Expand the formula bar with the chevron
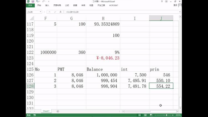 coord(180,12)
